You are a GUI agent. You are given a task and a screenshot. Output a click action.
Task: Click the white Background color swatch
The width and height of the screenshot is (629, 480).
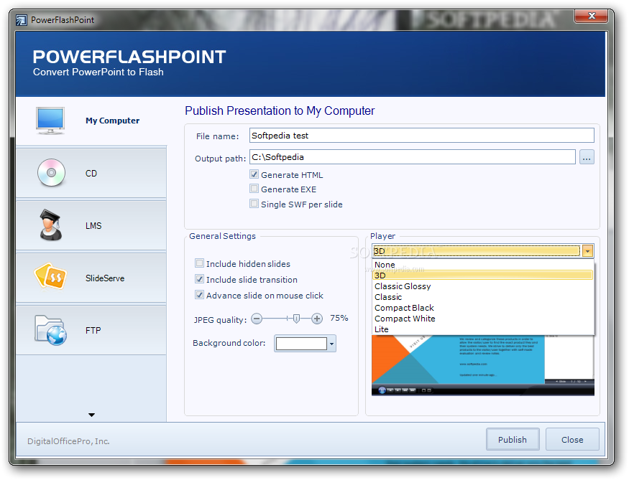point(301,344)
